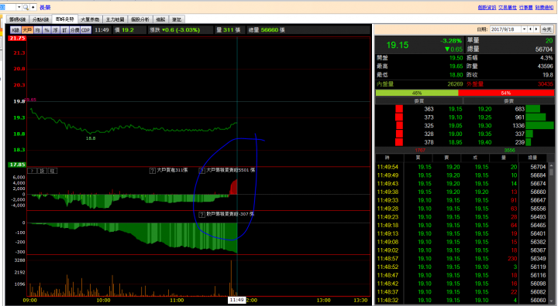This screenshot has height=306, width=558.
Task: Toggle the % percent display button
Action: [x=46, y=30]
